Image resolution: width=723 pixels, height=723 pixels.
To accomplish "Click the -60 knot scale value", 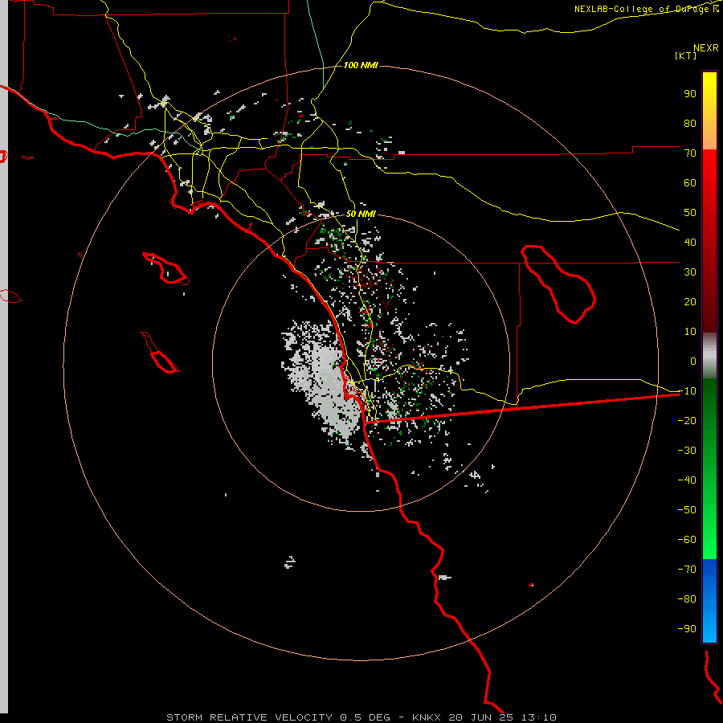I will (687, 540).
